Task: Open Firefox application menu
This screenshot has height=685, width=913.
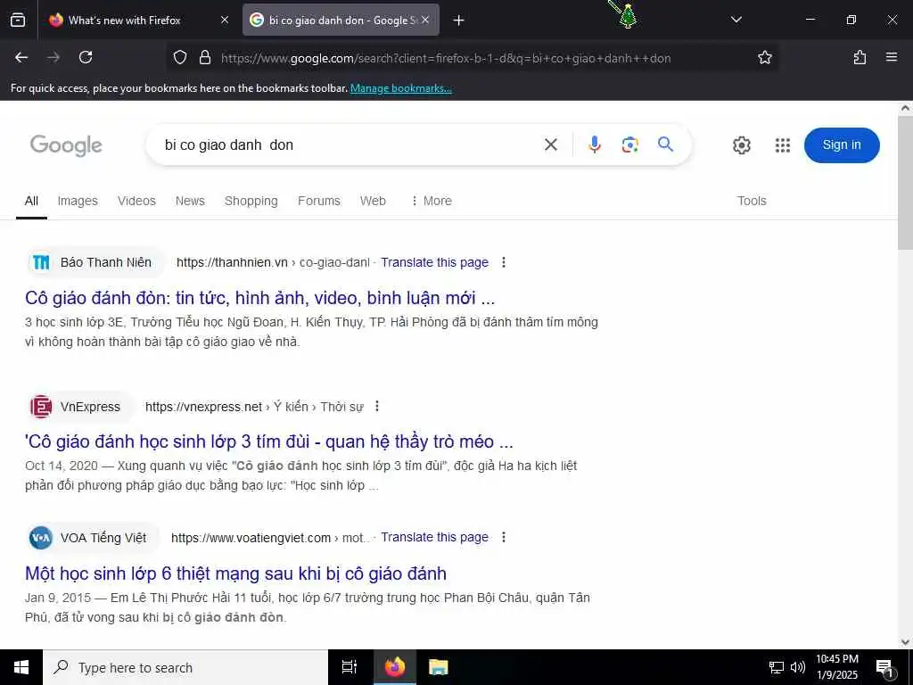Action: tap(892, 57)
